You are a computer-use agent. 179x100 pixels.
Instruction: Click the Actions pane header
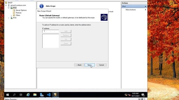pyautogui.click(x=134, y=3)
